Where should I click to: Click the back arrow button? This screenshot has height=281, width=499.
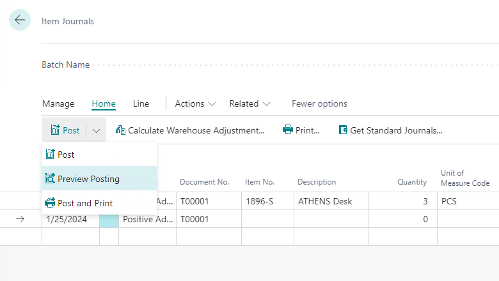[20, 20]
